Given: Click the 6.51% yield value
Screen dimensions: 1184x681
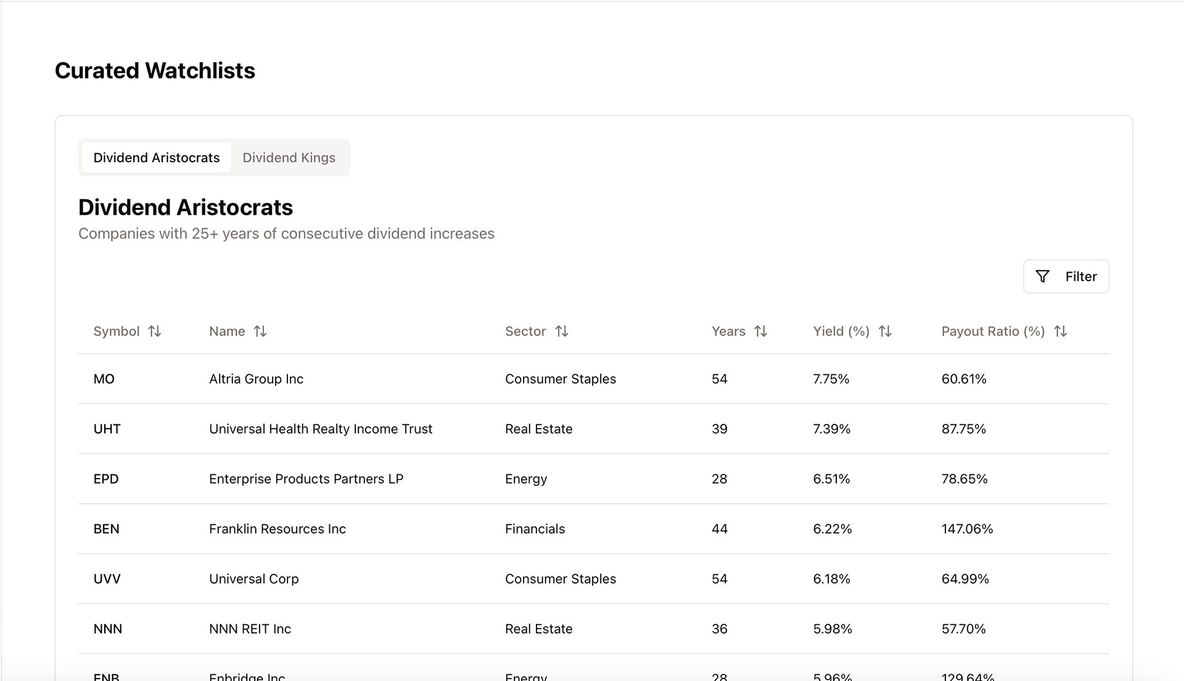Looking at the screenshot, I should 831,479.
